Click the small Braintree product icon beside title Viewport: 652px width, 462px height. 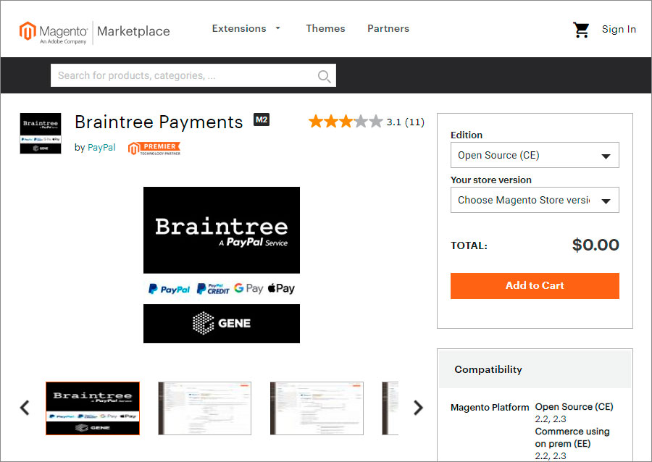click(41, 133)
